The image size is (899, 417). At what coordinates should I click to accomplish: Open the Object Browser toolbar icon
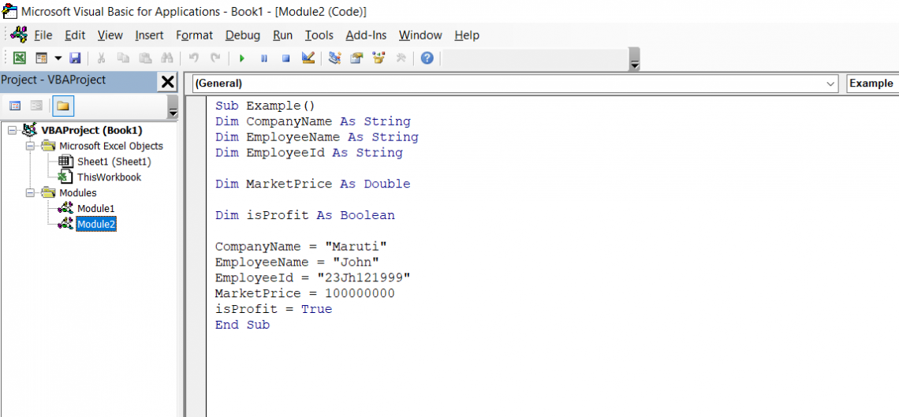(379, 58)
